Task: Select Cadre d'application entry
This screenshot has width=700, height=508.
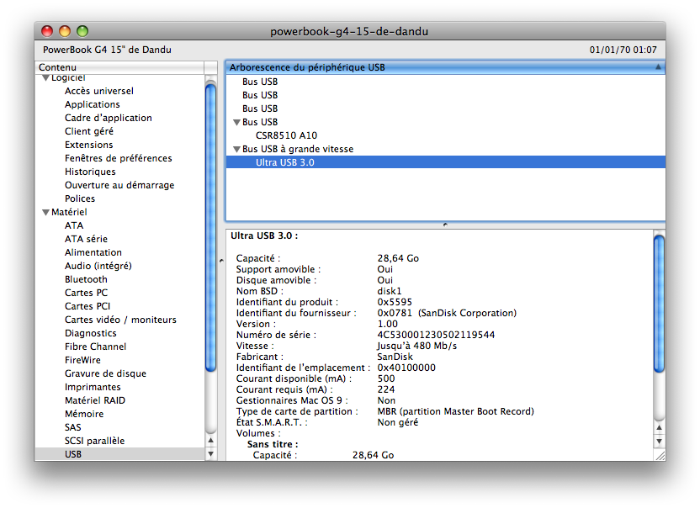Action: (x=109, y=118)
